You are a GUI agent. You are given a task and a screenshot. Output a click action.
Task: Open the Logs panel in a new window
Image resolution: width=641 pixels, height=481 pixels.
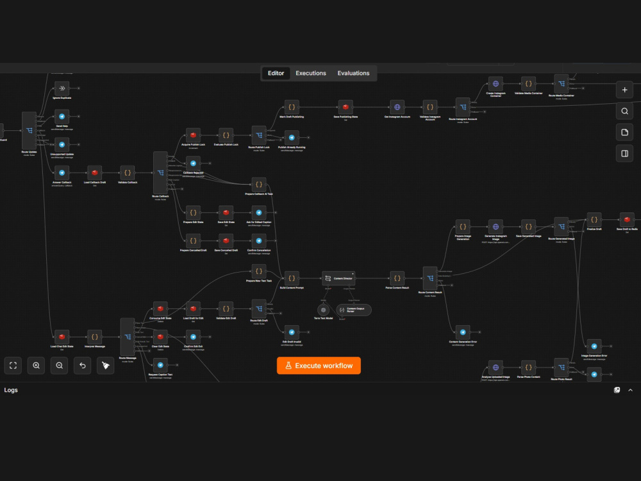pyautogui.click(x=617, y=390)
